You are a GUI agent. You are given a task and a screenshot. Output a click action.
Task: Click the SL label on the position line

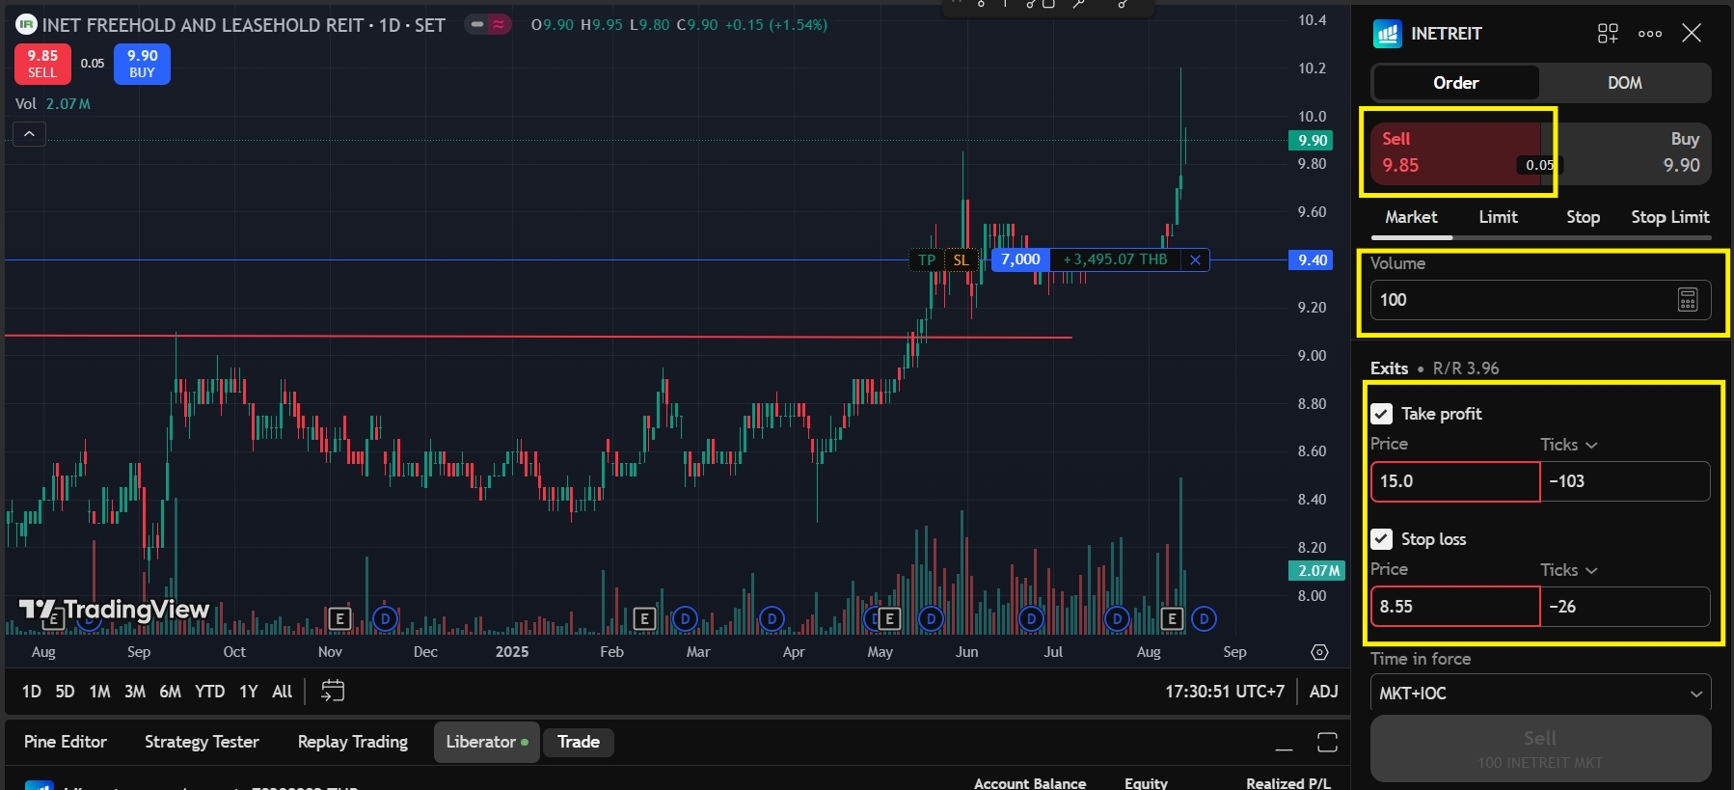962,259
